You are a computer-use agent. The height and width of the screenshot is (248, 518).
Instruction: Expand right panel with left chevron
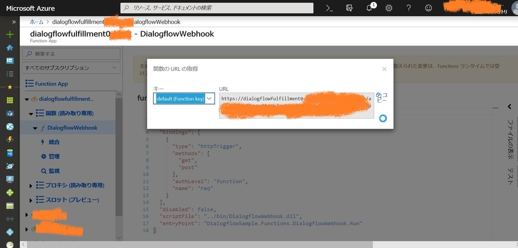coord(510,106)
